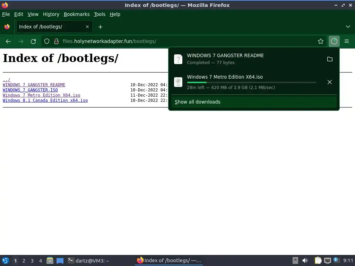Reload the current page
Image resolution: width=355 pixels, height=266 pixels.
[x=33, y=42]
